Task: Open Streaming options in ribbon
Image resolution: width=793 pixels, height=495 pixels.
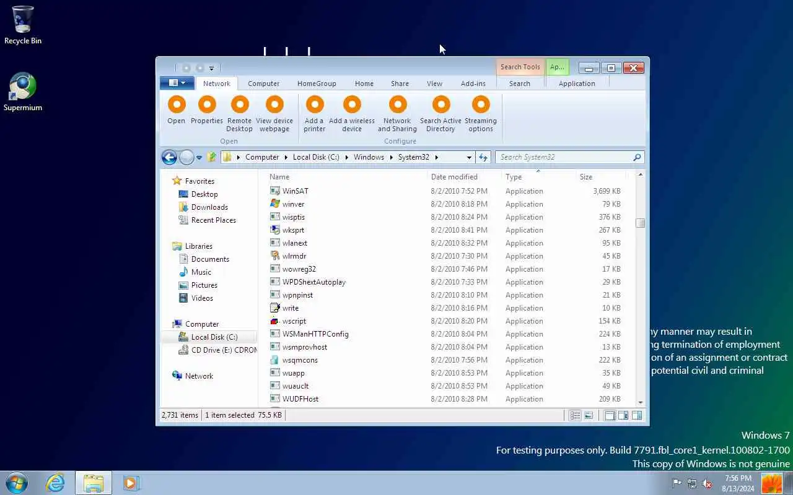Action: pyautogui.click(x=481, y=114)
